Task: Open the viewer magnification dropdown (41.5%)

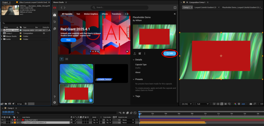Action: click(187, 104)
